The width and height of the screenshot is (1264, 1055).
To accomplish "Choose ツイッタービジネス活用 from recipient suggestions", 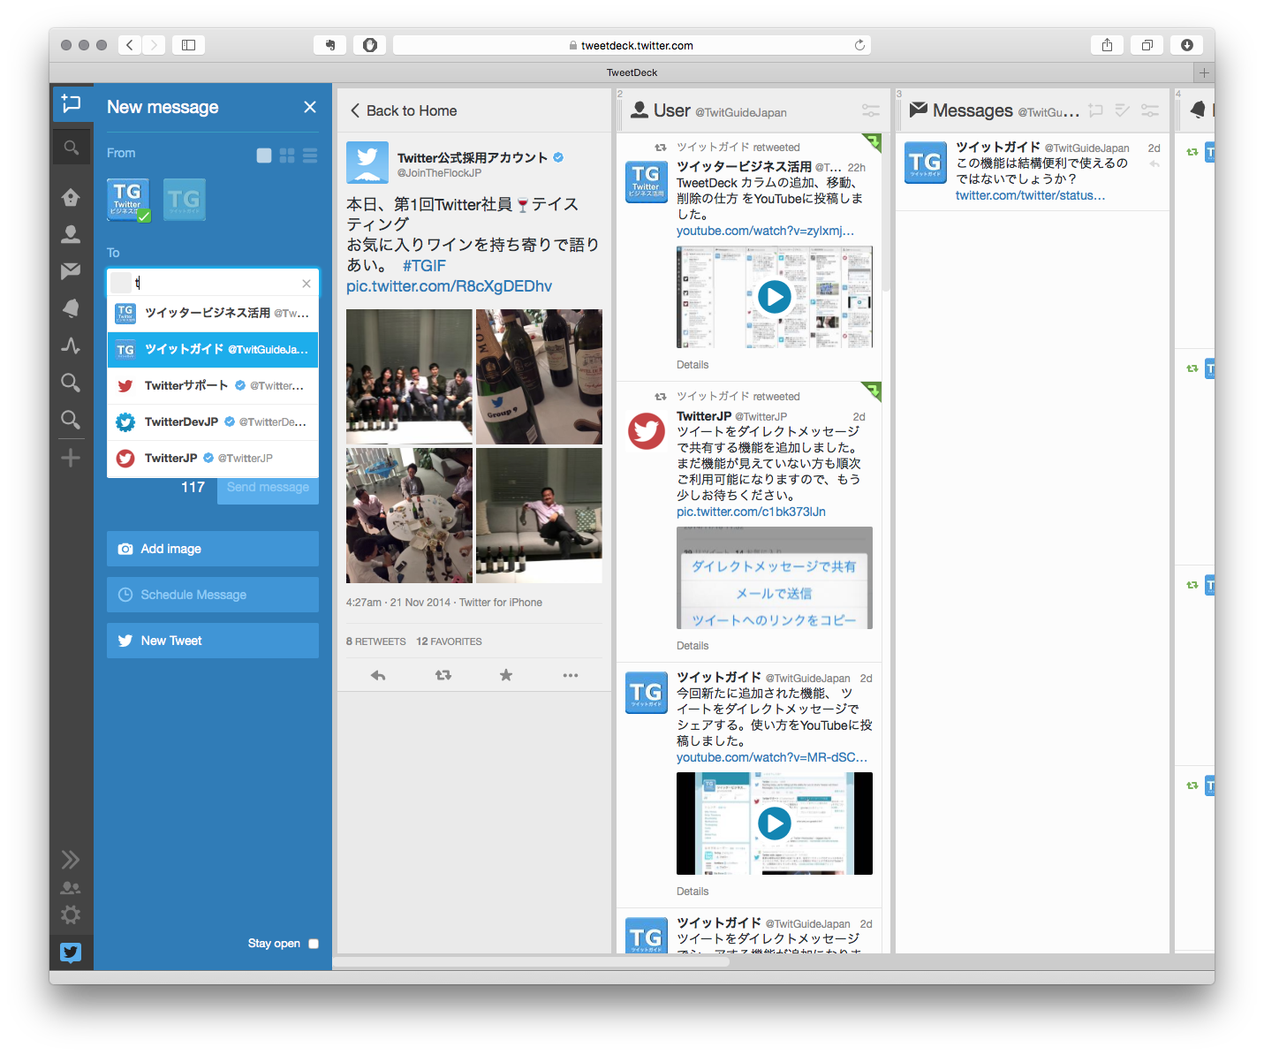I will [213, 313].
